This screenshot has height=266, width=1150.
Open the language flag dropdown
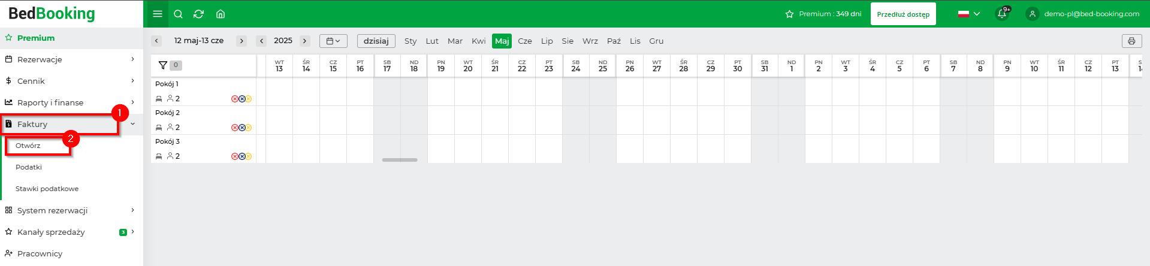click(968, 14)
